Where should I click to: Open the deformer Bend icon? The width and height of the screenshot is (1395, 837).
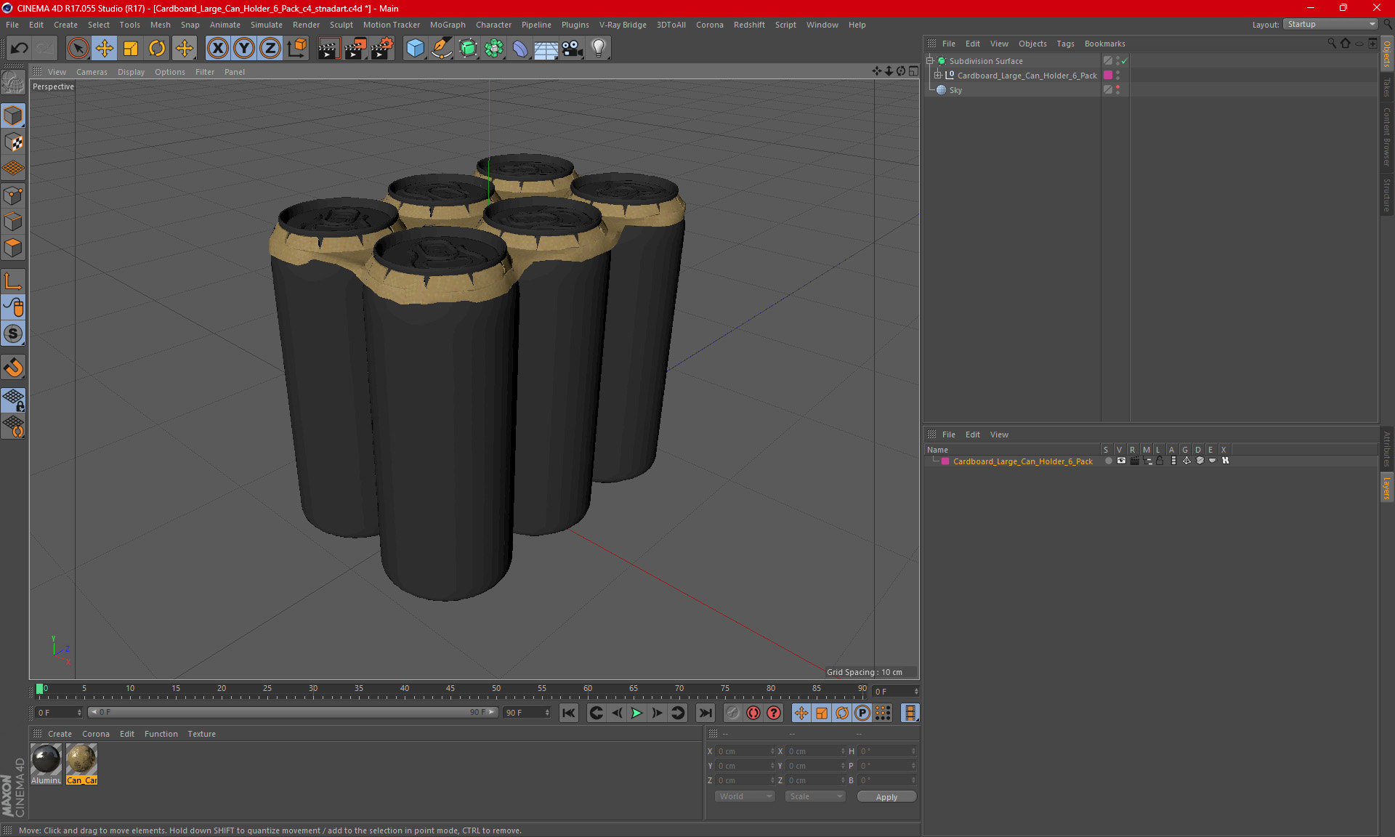coord(520,49)
